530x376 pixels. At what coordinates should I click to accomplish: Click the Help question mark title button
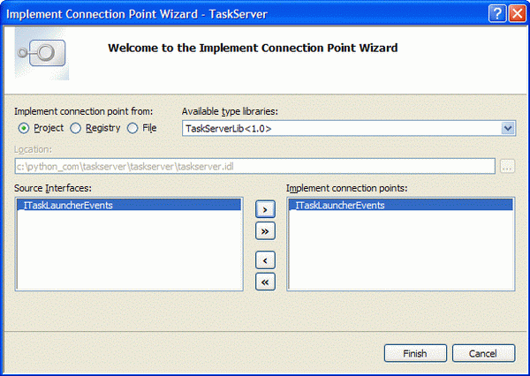tap(497, 14)
